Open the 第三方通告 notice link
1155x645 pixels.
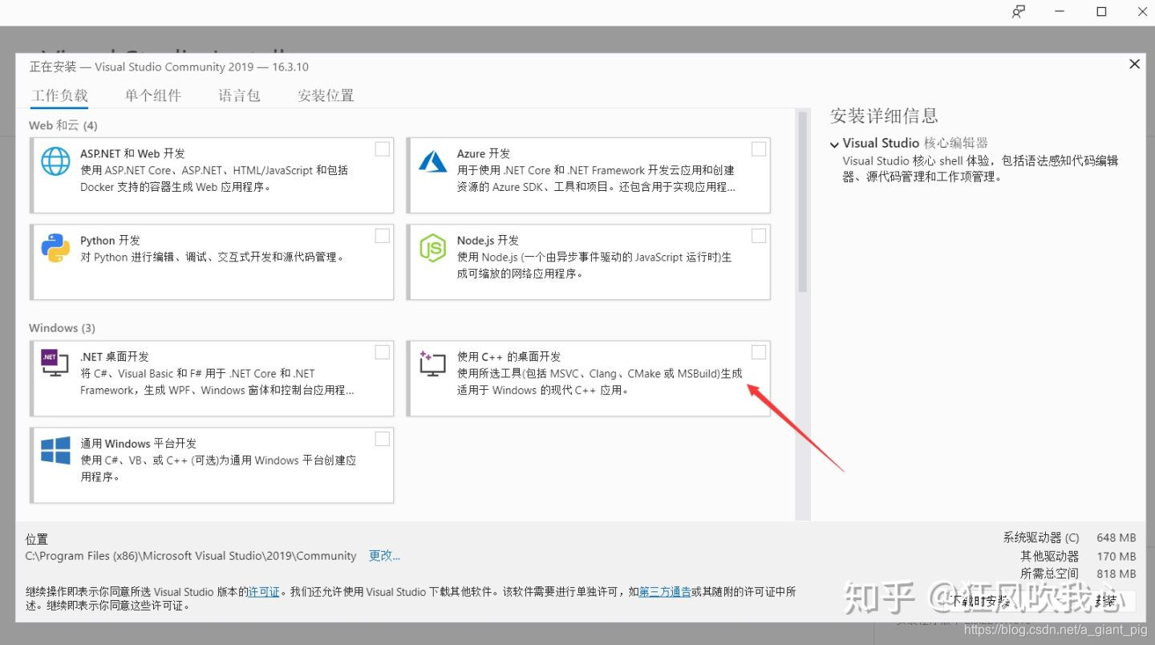665,592
